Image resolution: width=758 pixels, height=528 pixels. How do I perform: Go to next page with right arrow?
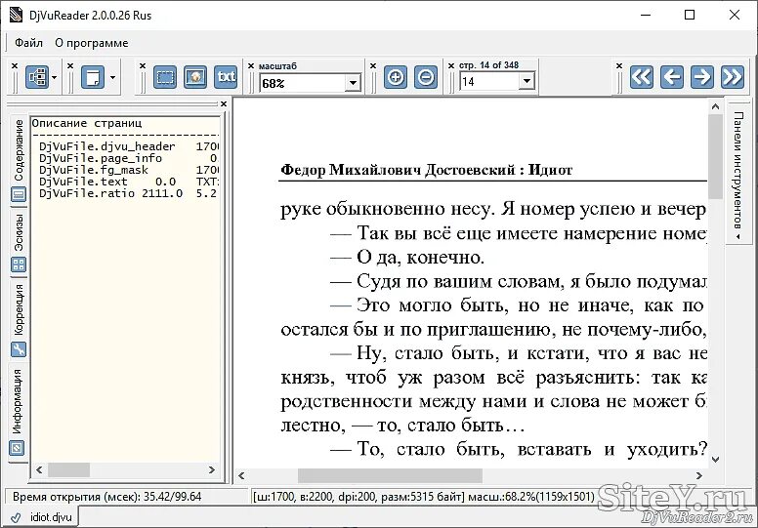702,77
